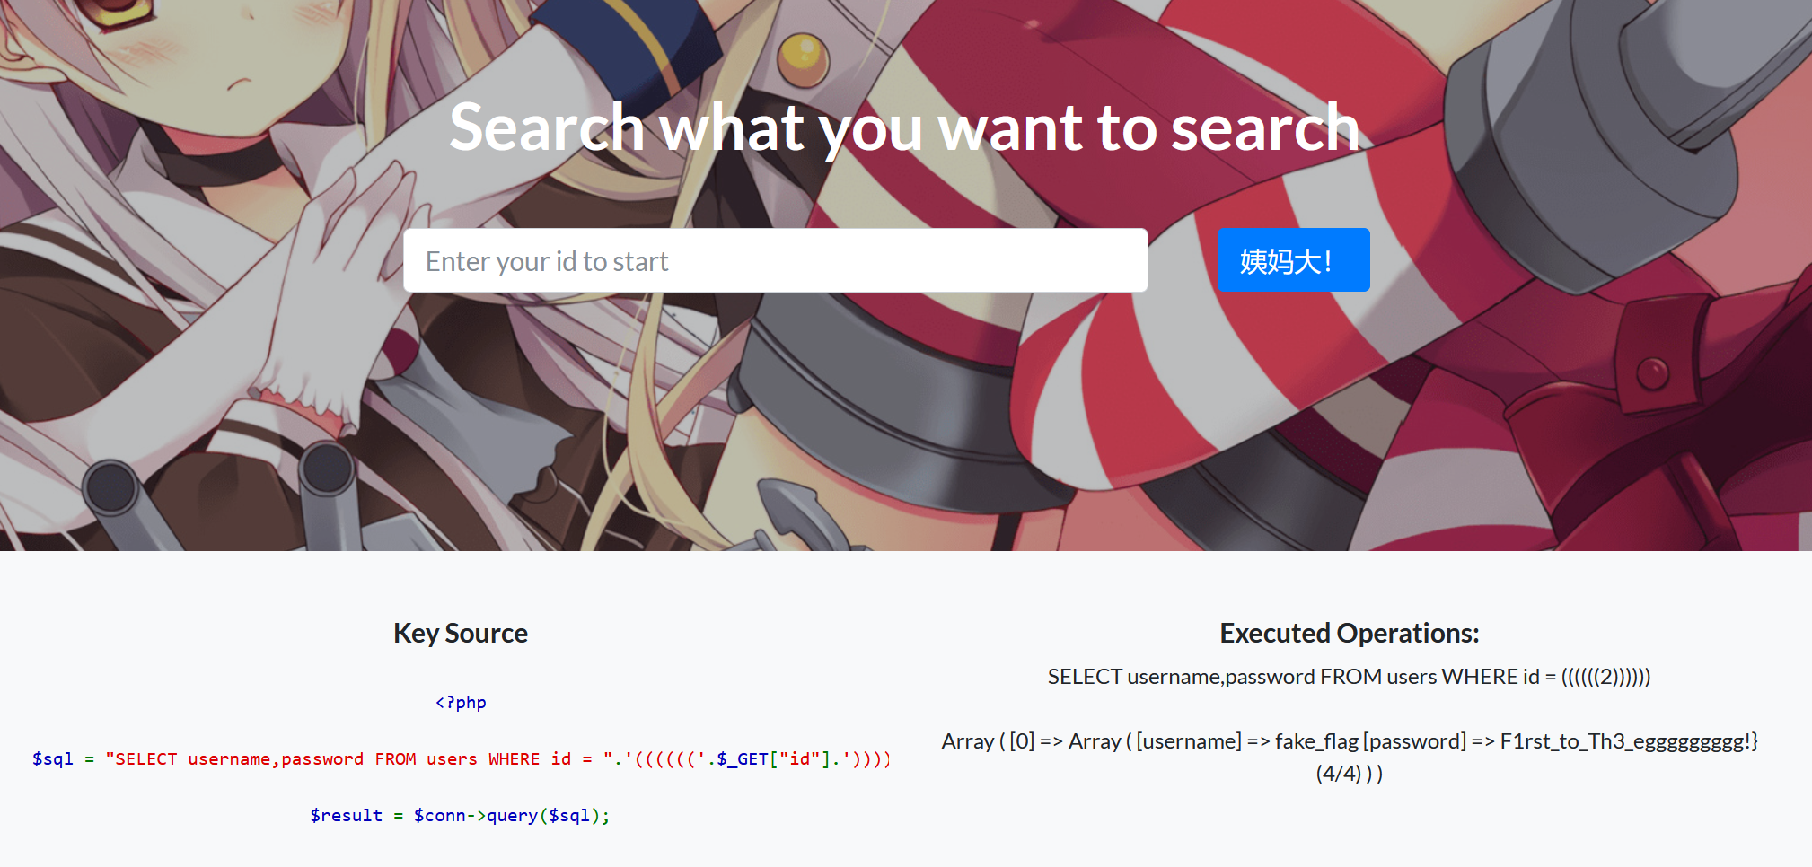The width and height of the screenshot is (1812, 867).
Task: Click the "Key Source" heading
Action: tap(460, 634)
